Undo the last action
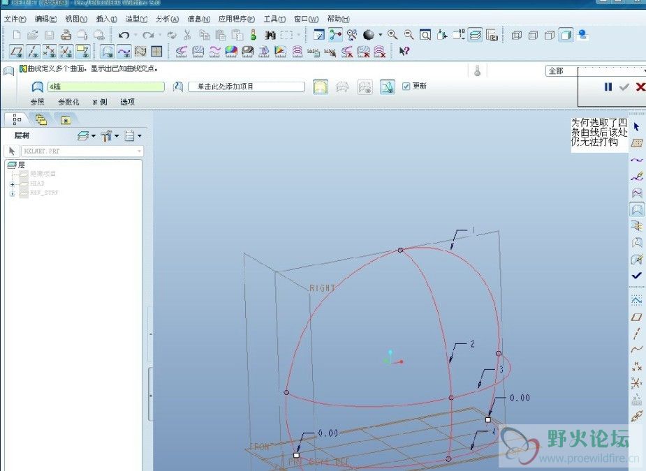The image size is (646, 471). (124, 36)
